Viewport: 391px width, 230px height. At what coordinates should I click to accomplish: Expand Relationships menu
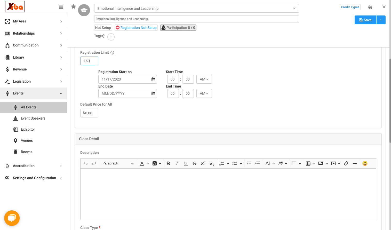point(34,33)
